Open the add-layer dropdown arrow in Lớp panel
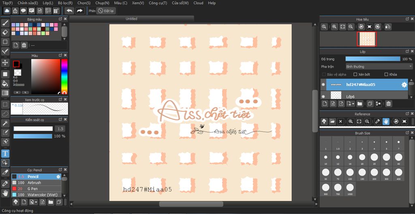 coord(351,104)
